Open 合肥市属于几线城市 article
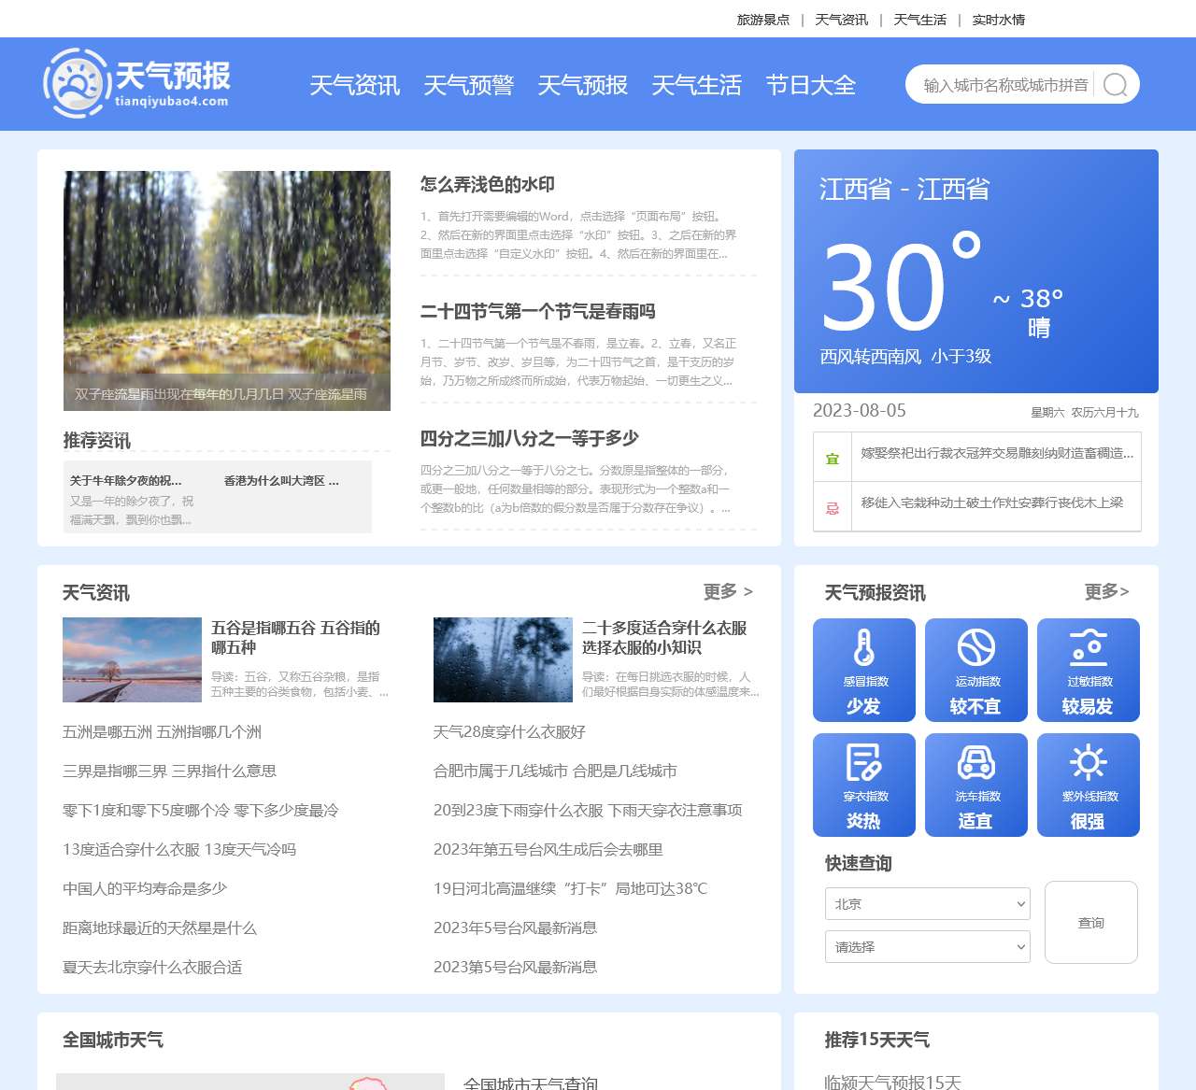Viewport: 1196px width, 1090px height. point(556,771)
